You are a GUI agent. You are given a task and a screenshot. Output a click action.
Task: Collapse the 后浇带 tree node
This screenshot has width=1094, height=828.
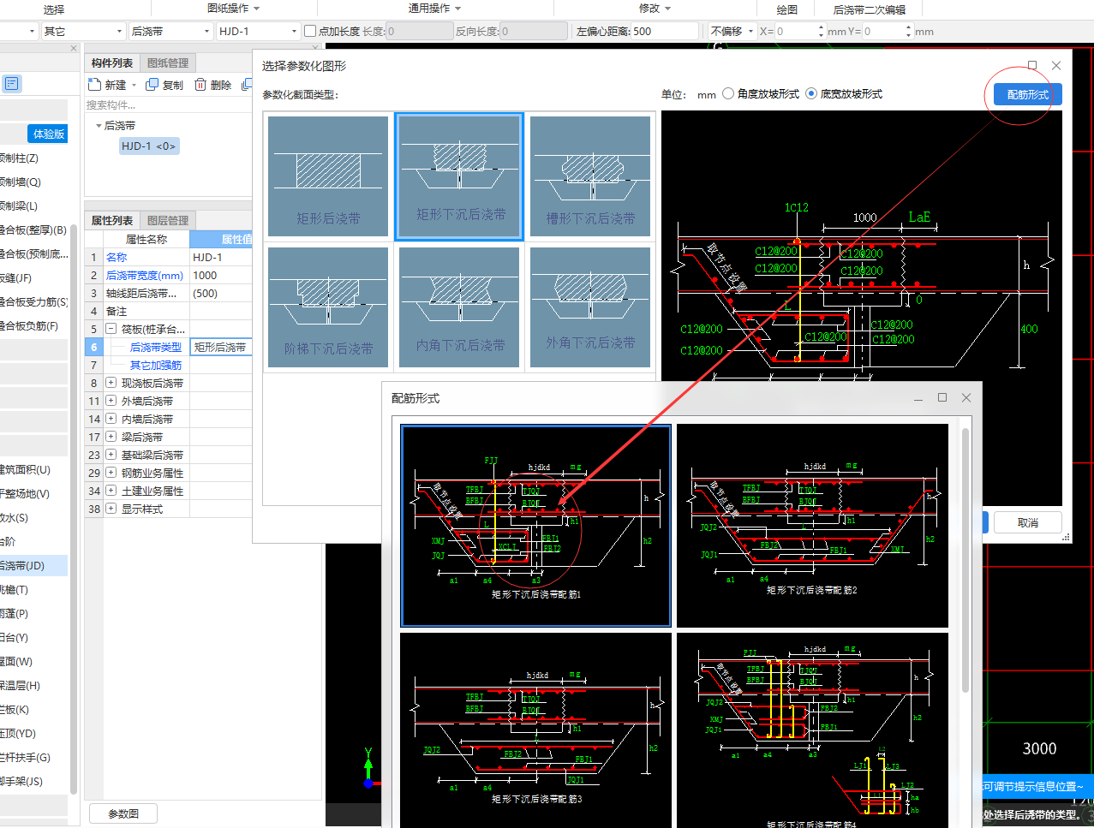[99, 126]
